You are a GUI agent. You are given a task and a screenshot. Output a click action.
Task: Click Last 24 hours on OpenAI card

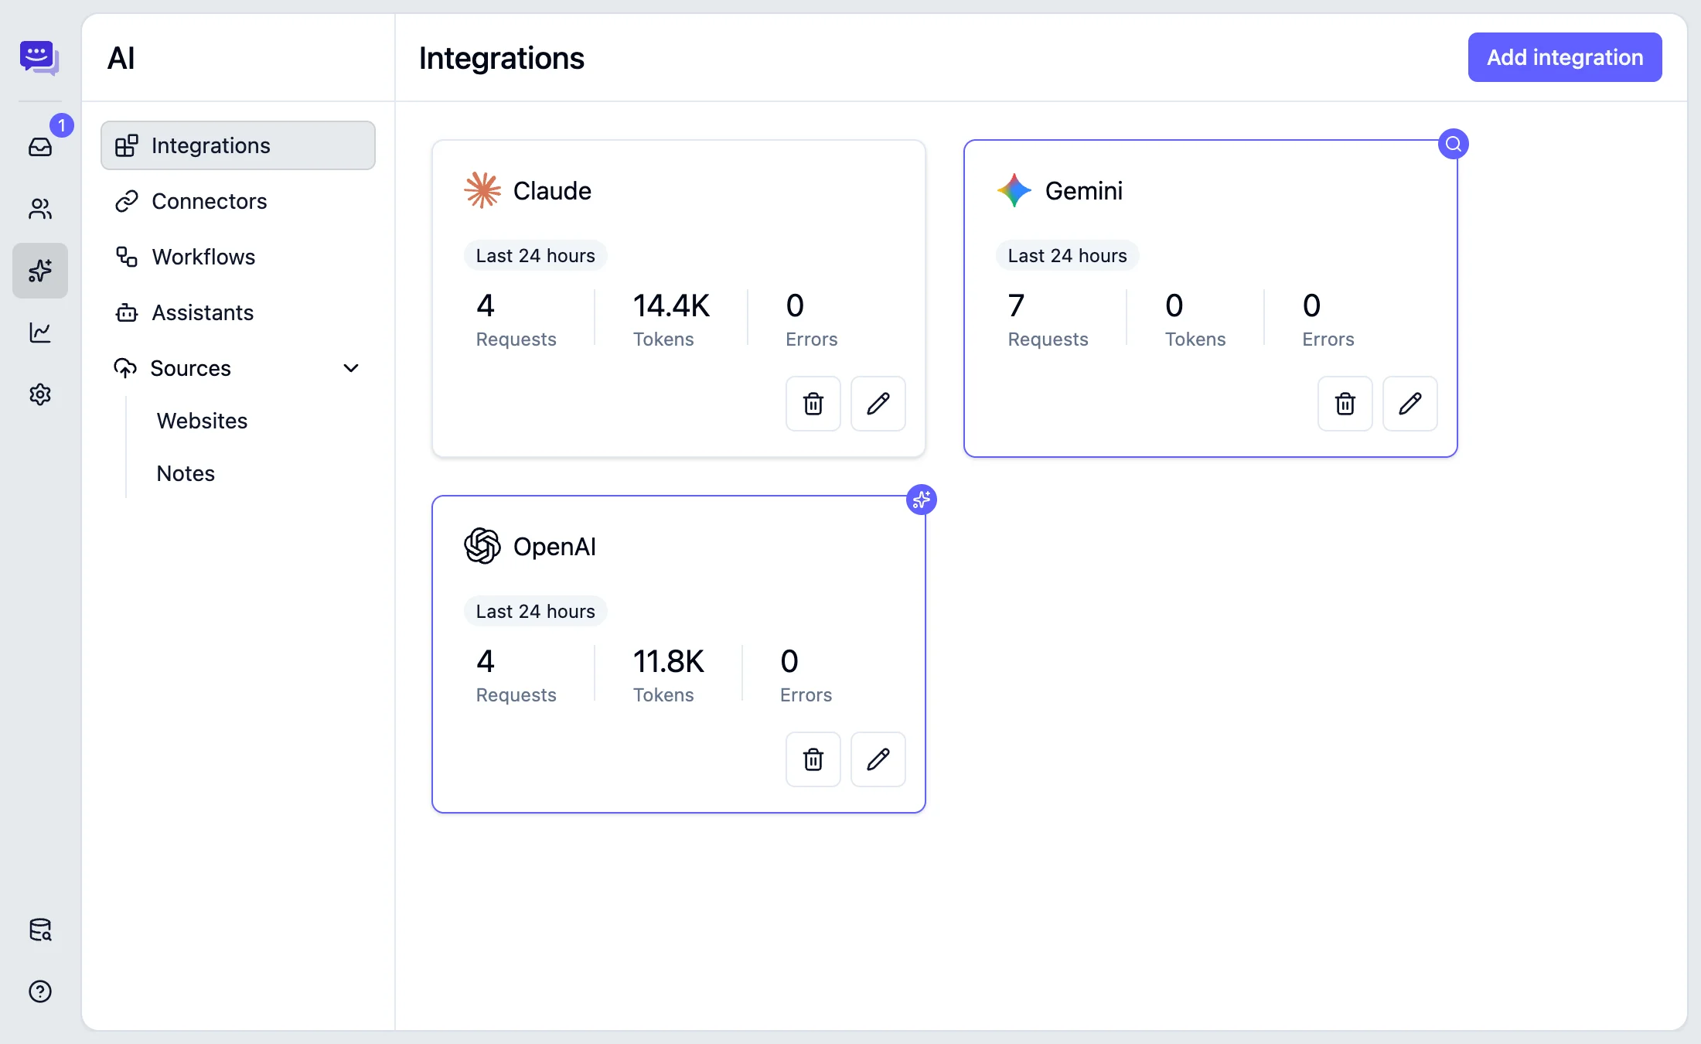535,611
